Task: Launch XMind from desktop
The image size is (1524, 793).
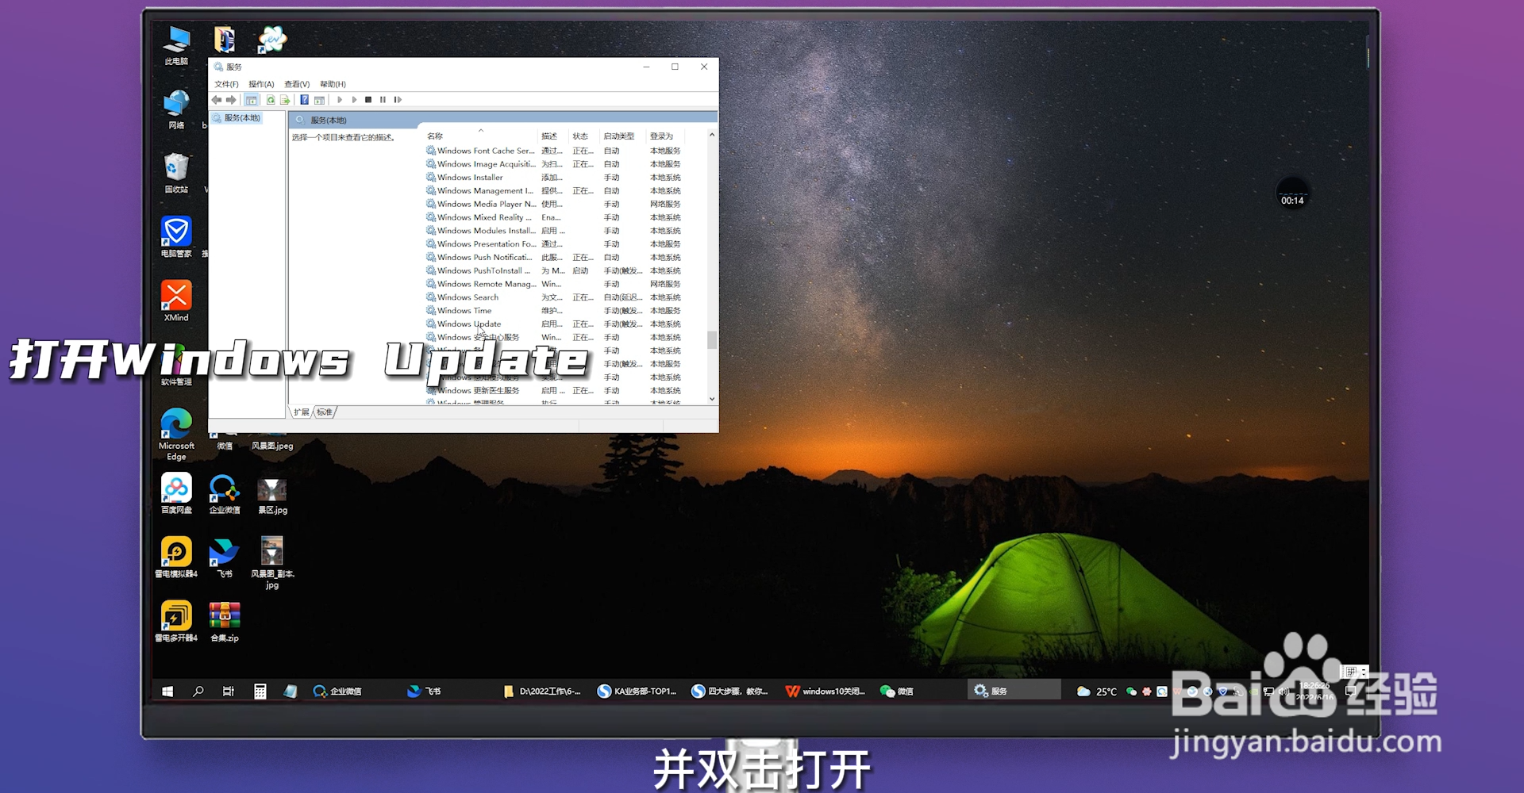Action: (x=176, y=301)
